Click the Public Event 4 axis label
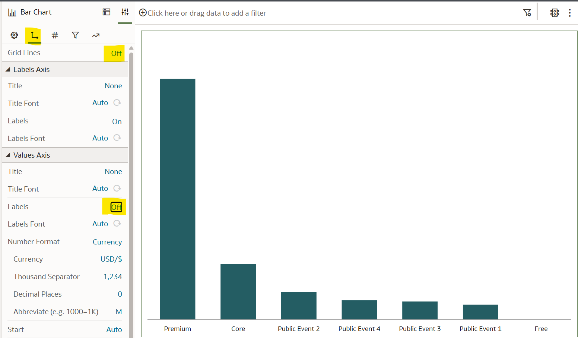The width and height of the screenshot is (578, 338). (x=359, y=329)
